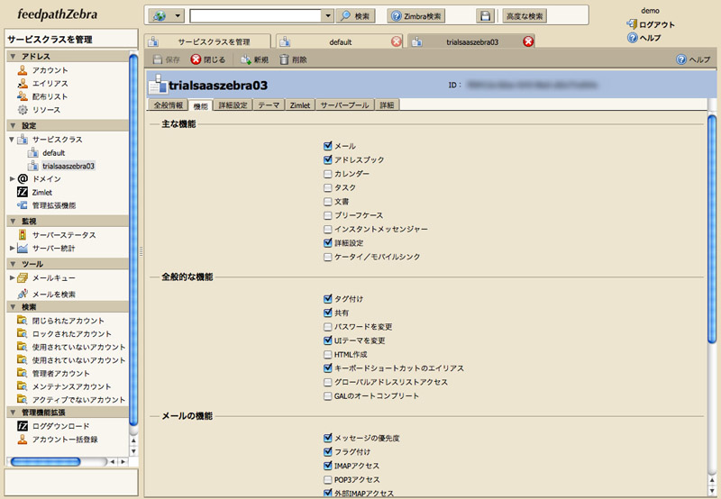Open メールを検索 search mail icon
Image resolution: width=721 pixels, height=499 pixels.
22,294
